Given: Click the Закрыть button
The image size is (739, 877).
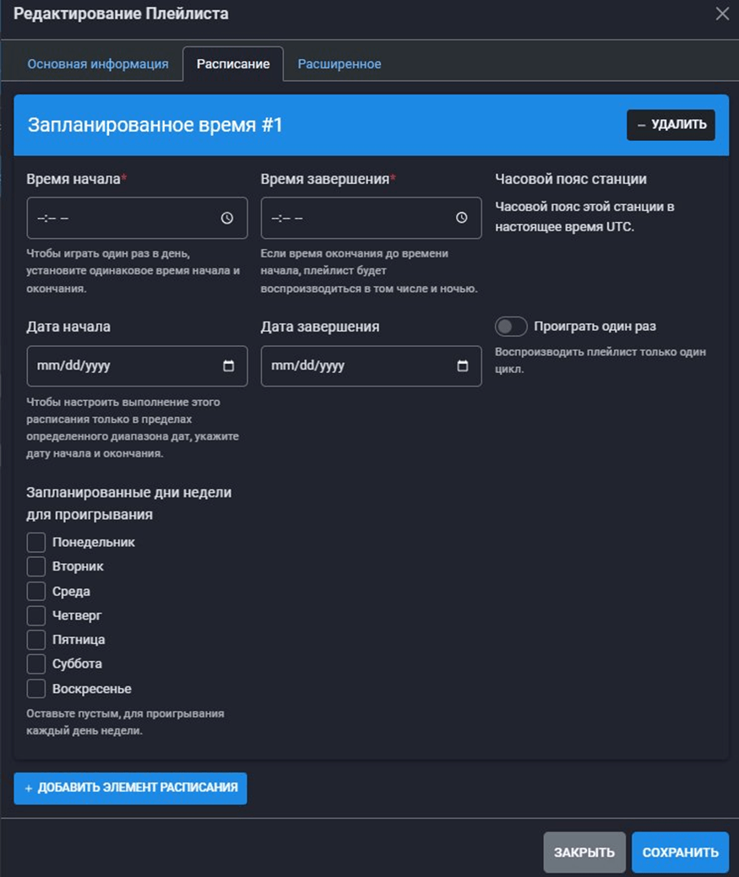Looking at the screenshot, I should tap(584, 853).
